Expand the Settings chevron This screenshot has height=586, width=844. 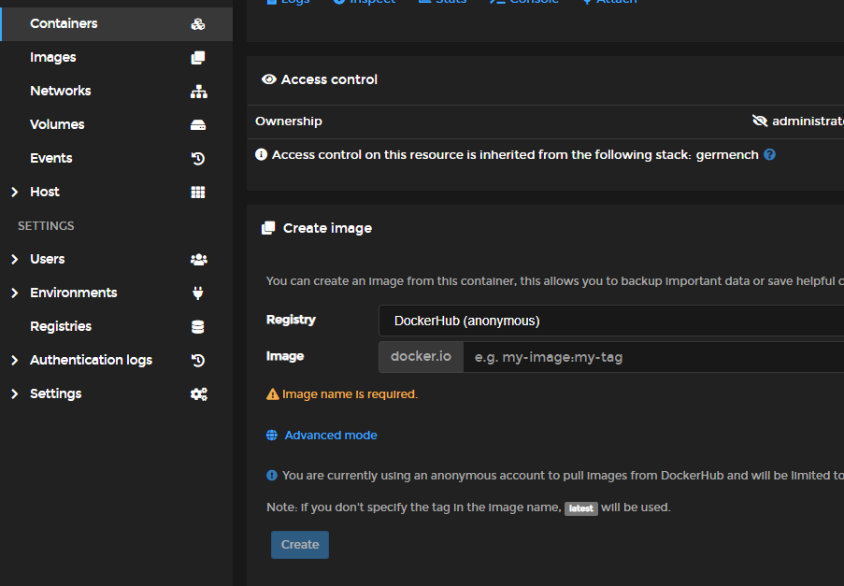[x=15, y=393]
